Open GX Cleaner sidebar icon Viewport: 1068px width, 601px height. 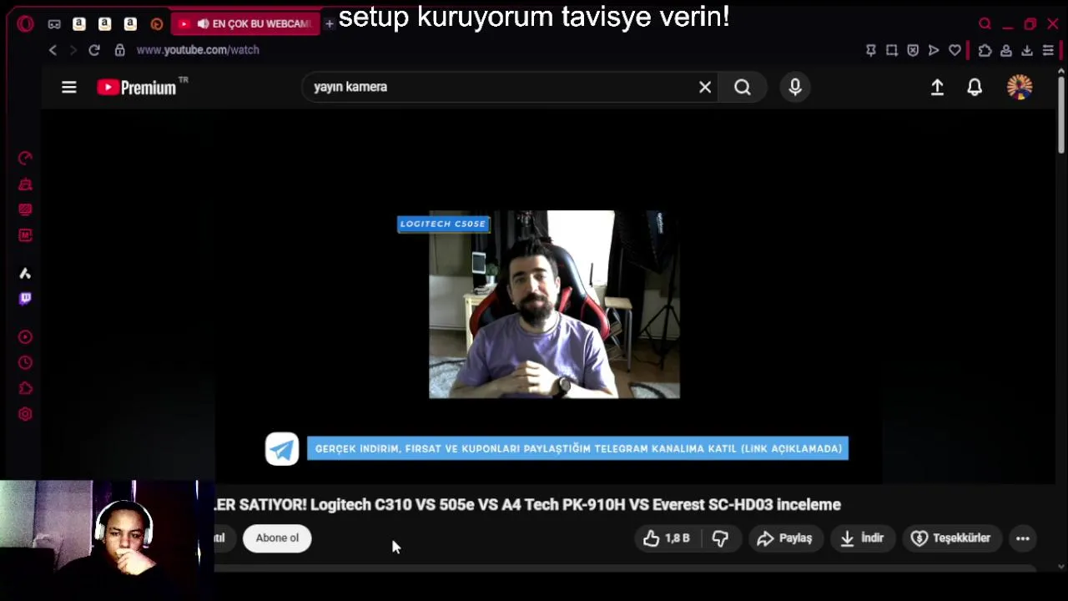[x=25, y=184]
